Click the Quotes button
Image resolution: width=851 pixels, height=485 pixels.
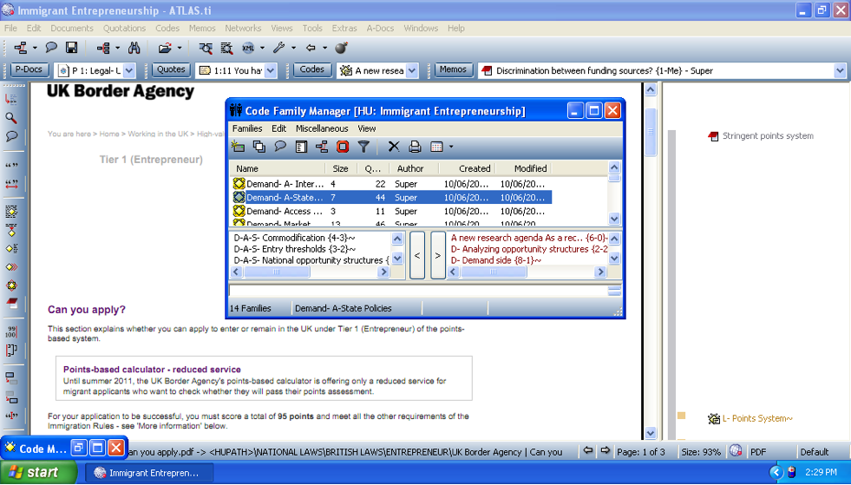click(171, 69)
